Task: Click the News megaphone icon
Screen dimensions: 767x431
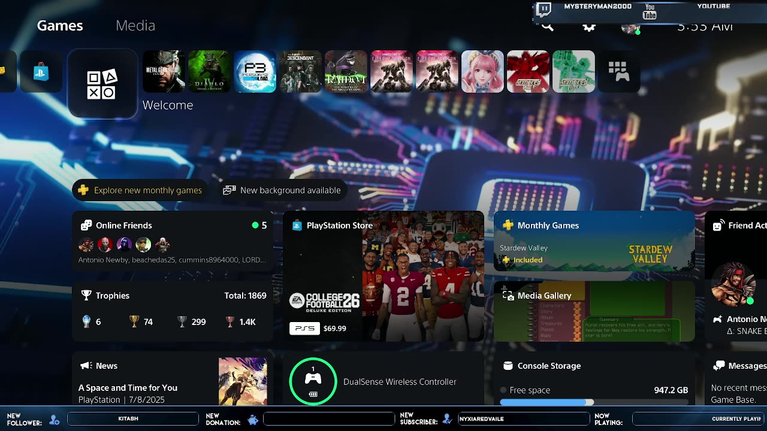Action: (86, 365)
